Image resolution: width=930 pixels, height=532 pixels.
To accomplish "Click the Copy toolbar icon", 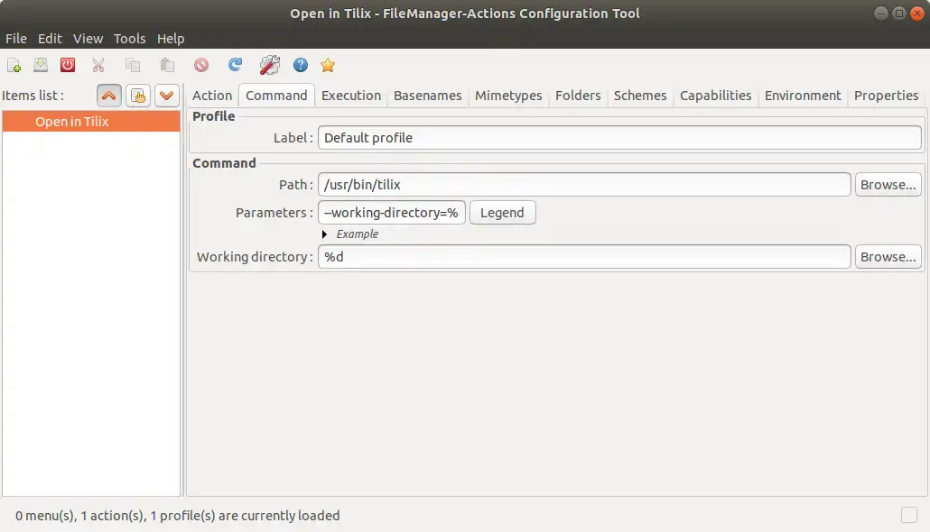I will (133, 65).
